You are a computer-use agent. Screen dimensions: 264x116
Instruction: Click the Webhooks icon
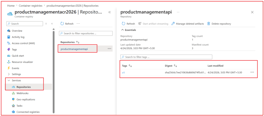coord(13,93)
